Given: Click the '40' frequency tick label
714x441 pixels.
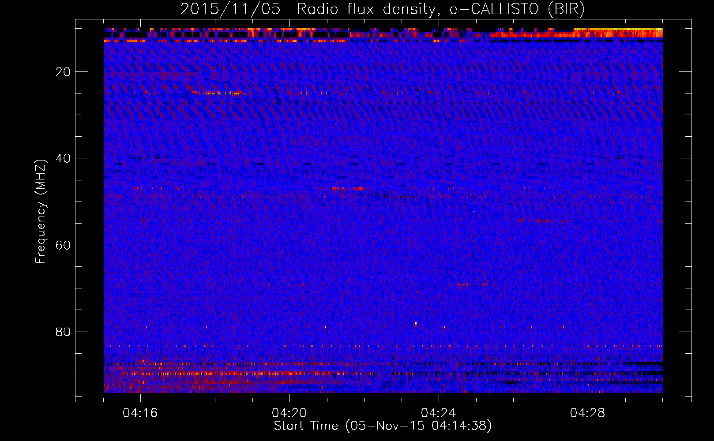Looking at the screenshot, I should point(63,158).
